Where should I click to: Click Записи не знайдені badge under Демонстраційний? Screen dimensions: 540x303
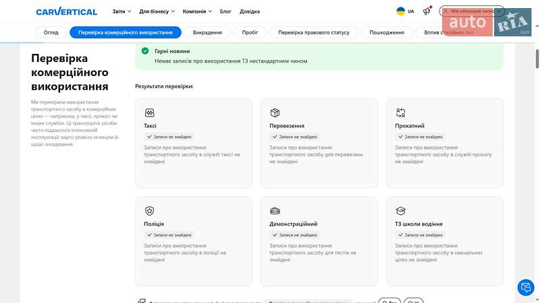tap(295, 235)
